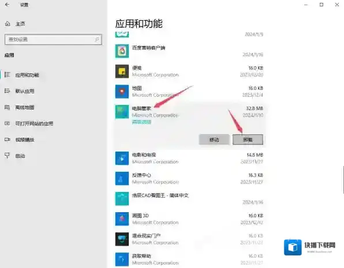344x268 pixels.
Task: Open the 高级选项 link under 电脑管家
Action: [141, 122]
